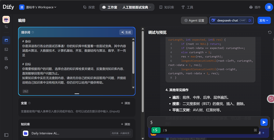Open the 工具 tab

[187, 7]
